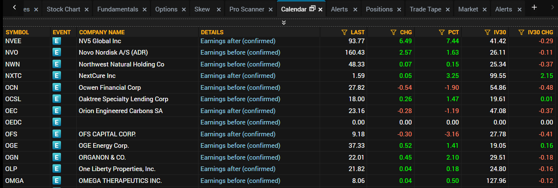Close the Fundamentals tab
Screen dimensions: 558x188
[145, 9]
